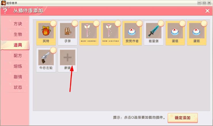Click the 确定添加 confirm button

[x=182, y=118]
